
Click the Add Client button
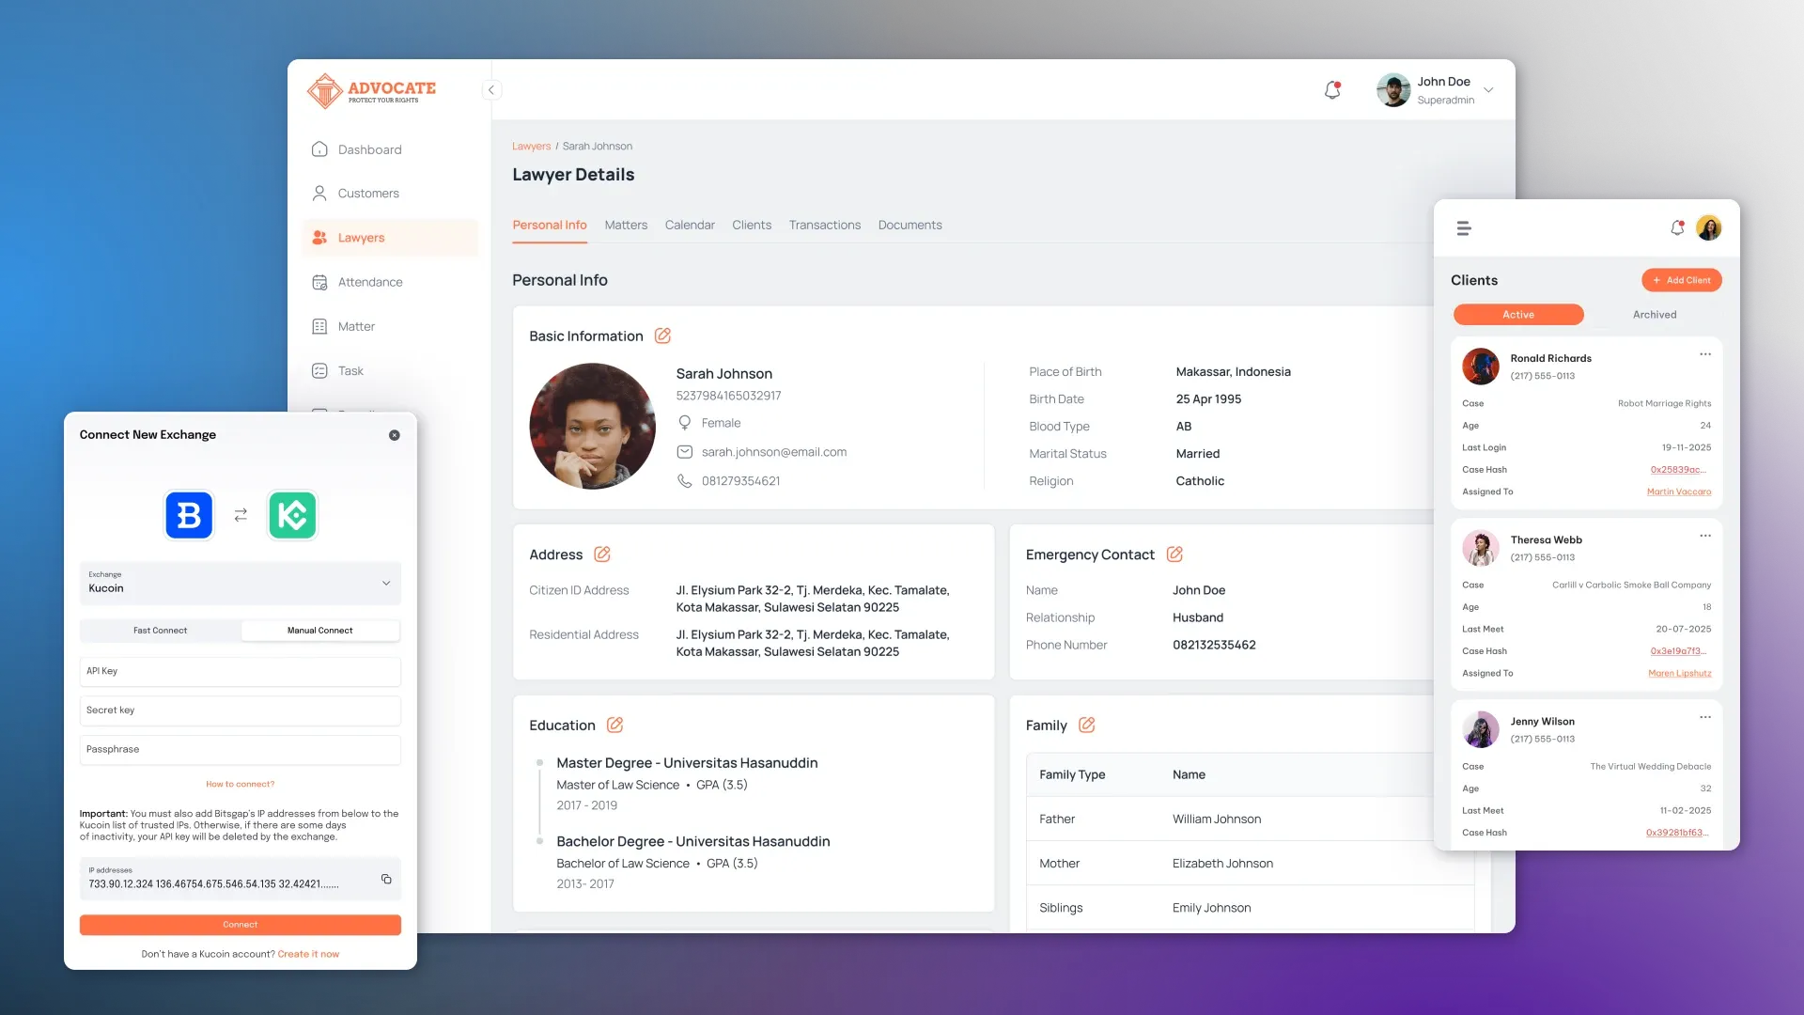1681,280
